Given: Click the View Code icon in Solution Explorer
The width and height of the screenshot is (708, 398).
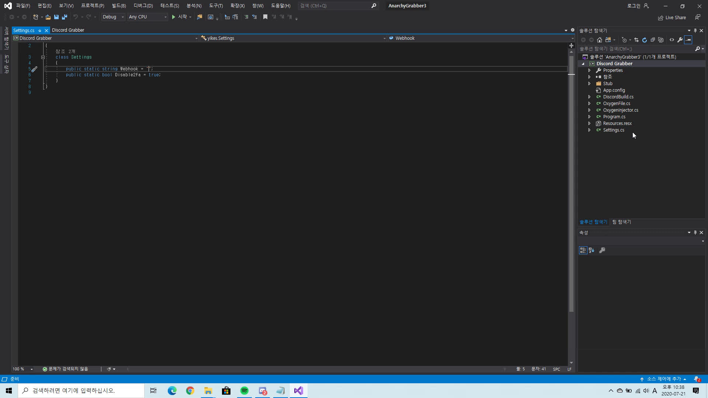Looking at the screenshot, I should click(x=672, y=40).
